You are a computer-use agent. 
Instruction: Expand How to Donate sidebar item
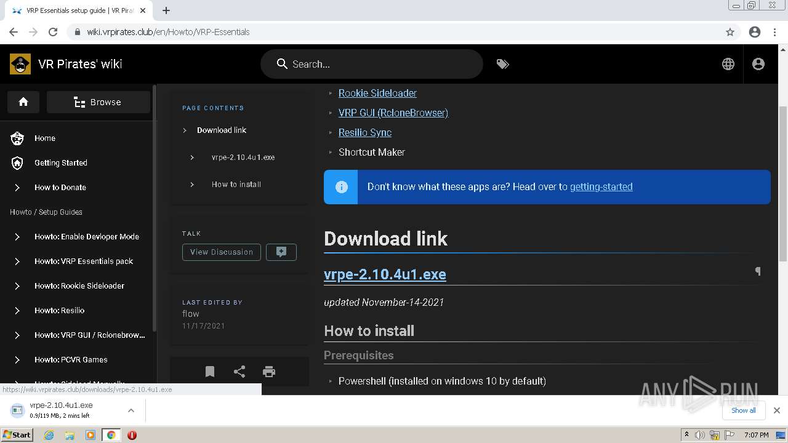17,188
